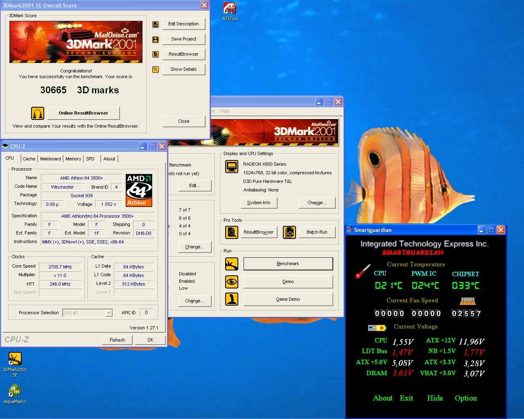
Task: Click the Online ResultBrowser button
Action: click(x=84, y=113)
